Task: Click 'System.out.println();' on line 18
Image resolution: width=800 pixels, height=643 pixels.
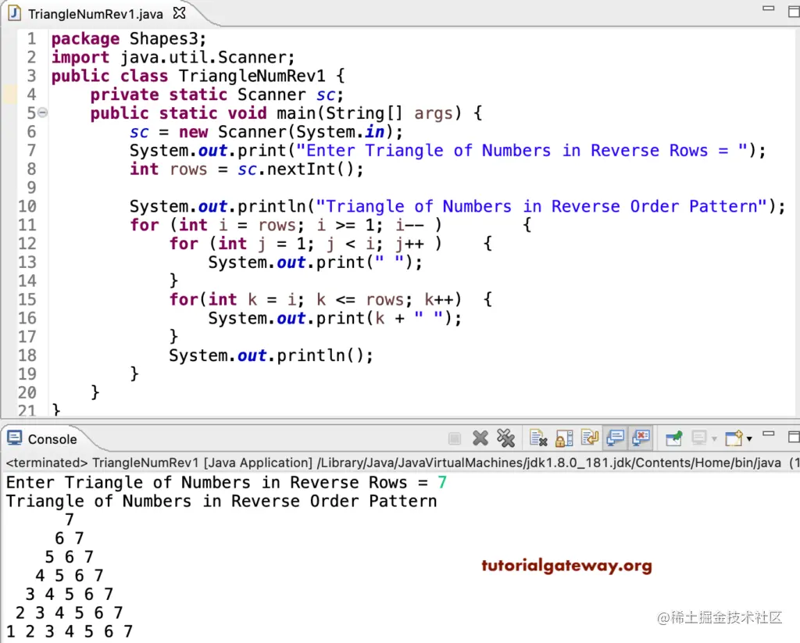Action: pyautogui.click(x=271, y=355)
